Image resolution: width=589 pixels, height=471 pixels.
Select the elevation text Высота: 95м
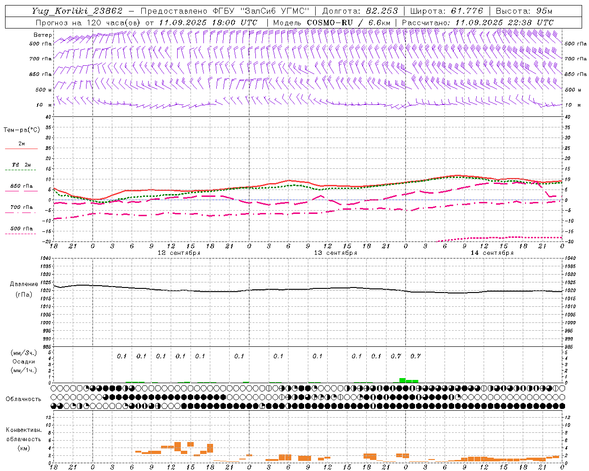(x=524, y=11)
